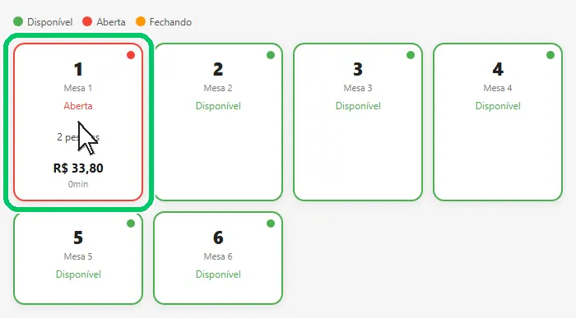Click the green status dot on Mesa 3
The height and width of the screenshot is (318, 576).
click(411, 55)
